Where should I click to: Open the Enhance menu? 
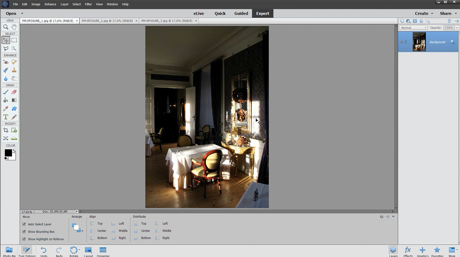(50, 4)
